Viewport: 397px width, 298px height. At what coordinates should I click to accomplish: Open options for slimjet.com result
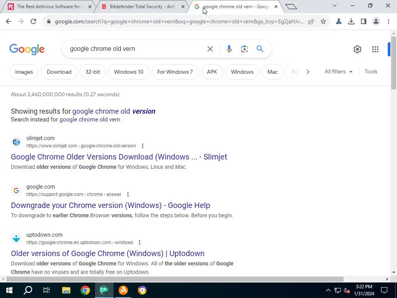click(143, 146)
